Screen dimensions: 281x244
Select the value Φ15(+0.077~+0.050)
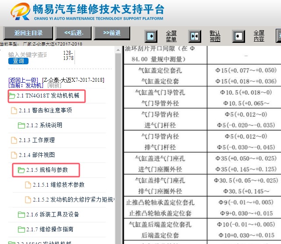pyautogui.click(x=246, y=70)
